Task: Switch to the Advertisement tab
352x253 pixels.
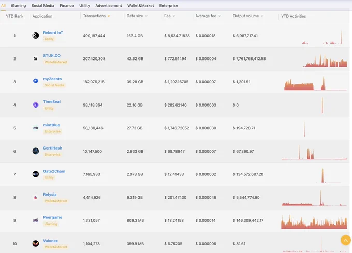Action: (x=108, y=5)
